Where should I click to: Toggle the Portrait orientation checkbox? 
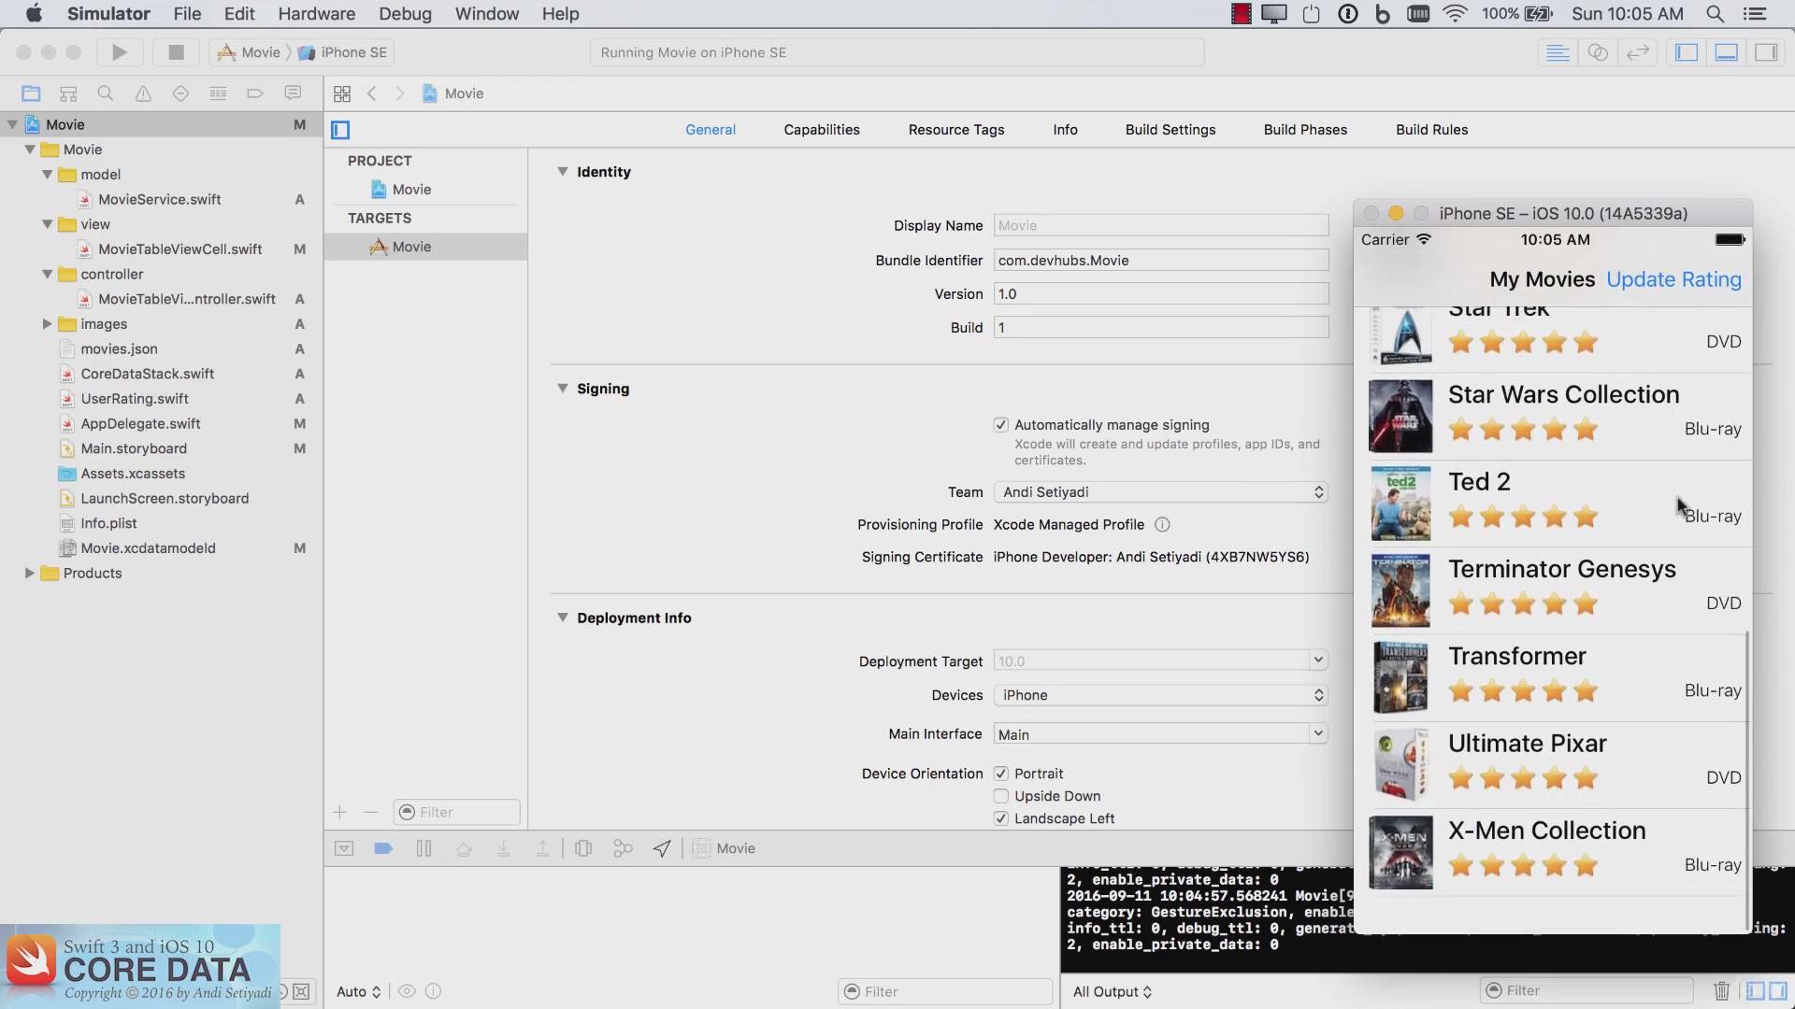click(x=1001, y=774)
